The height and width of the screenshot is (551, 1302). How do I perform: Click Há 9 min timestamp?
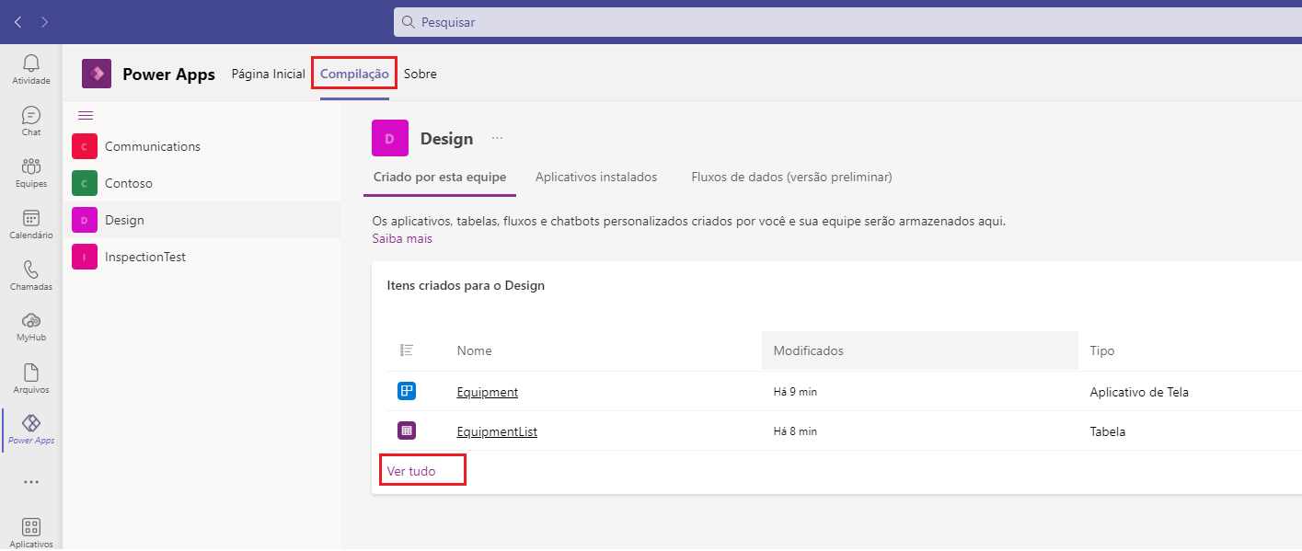795,392
